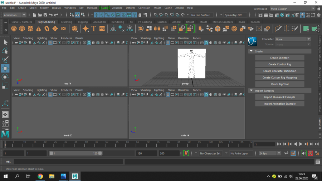Viewport: 322px width, 181px height.
Task: Open the Modify menu
Action: tap(44, 8)
